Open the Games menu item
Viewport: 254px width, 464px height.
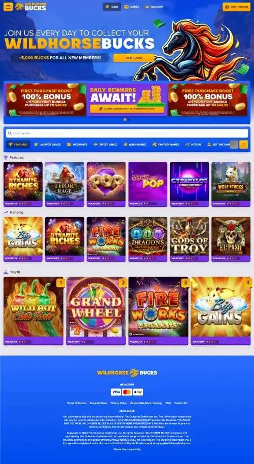132,7
